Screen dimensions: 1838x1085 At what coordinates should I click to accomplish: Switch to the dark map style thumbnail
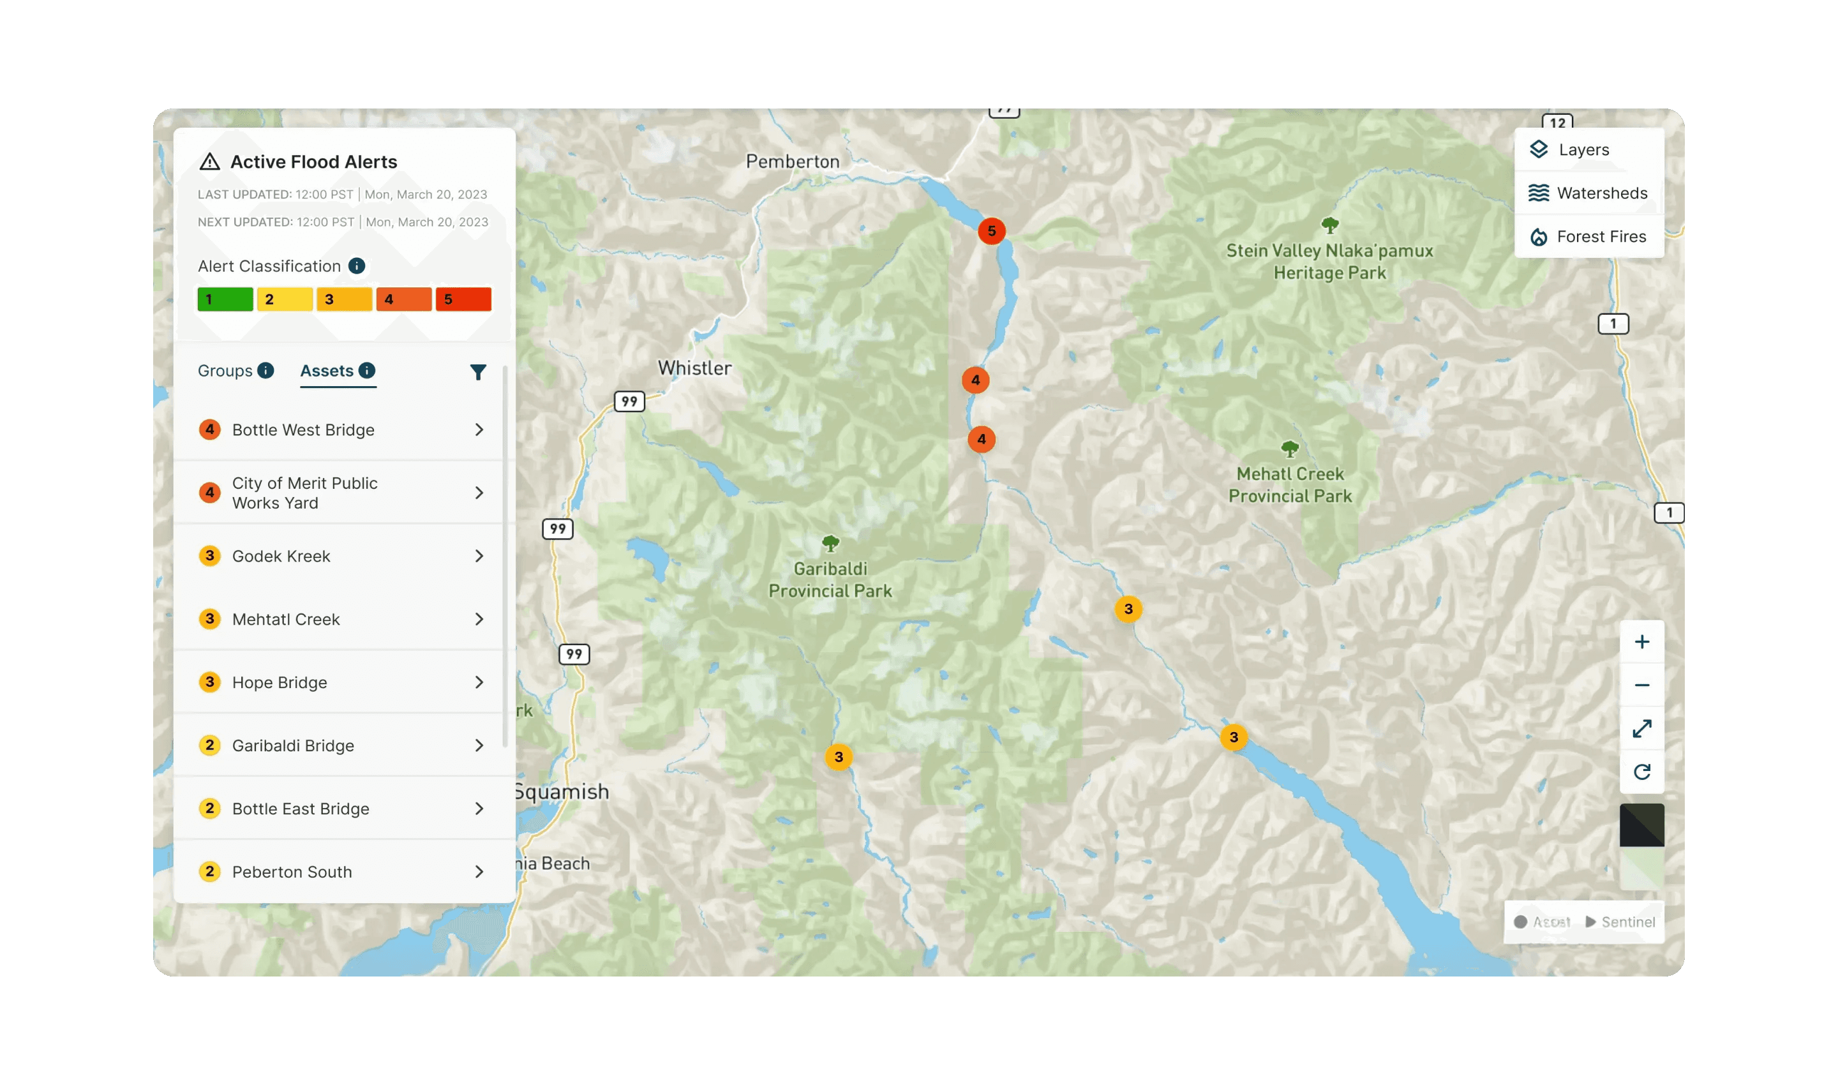pyautogui.click(x=1641, y=825)
